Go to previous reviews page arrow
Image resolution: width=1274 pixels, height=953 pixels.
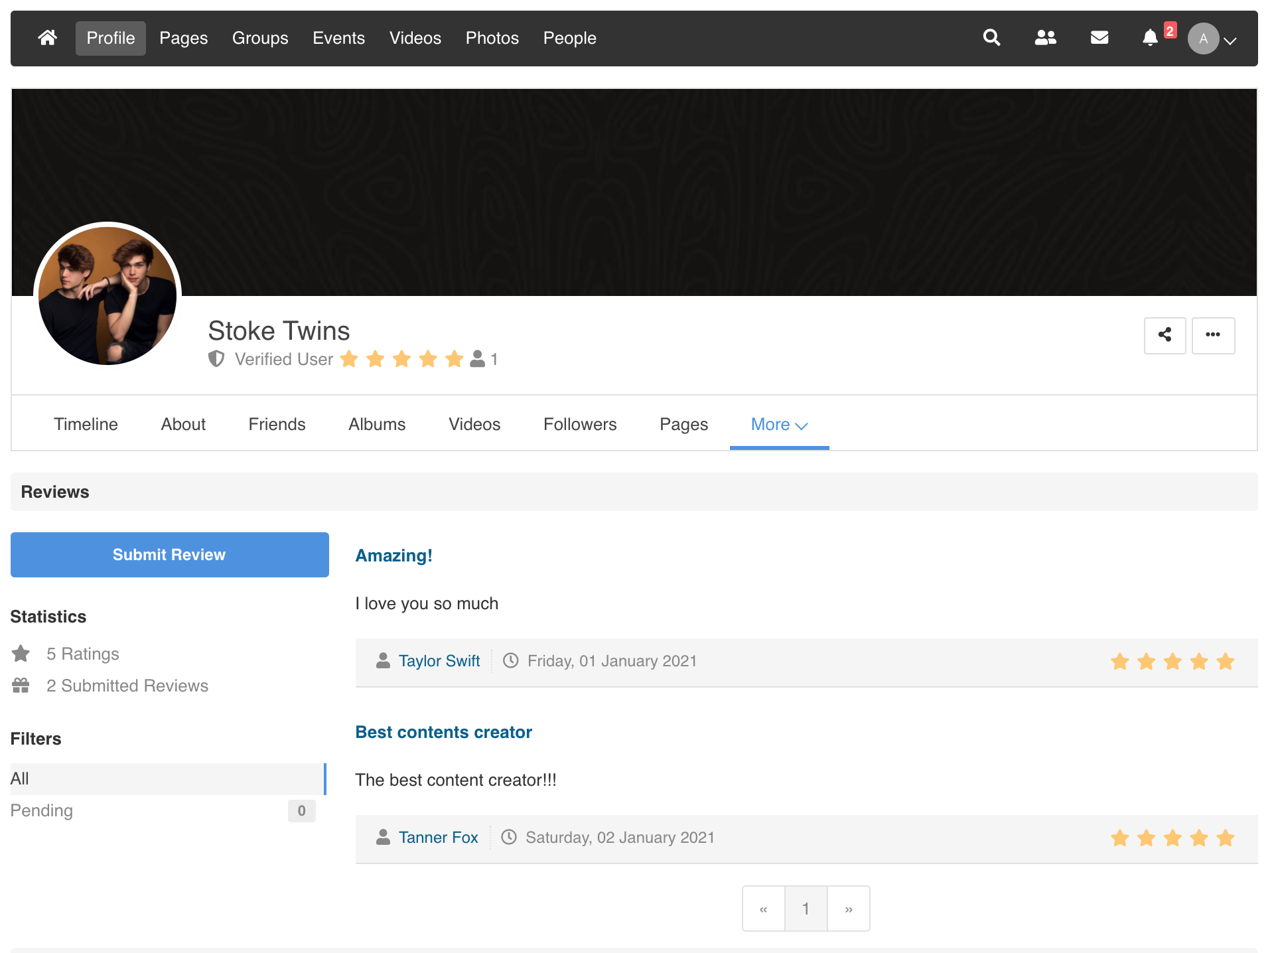[764, 909]
